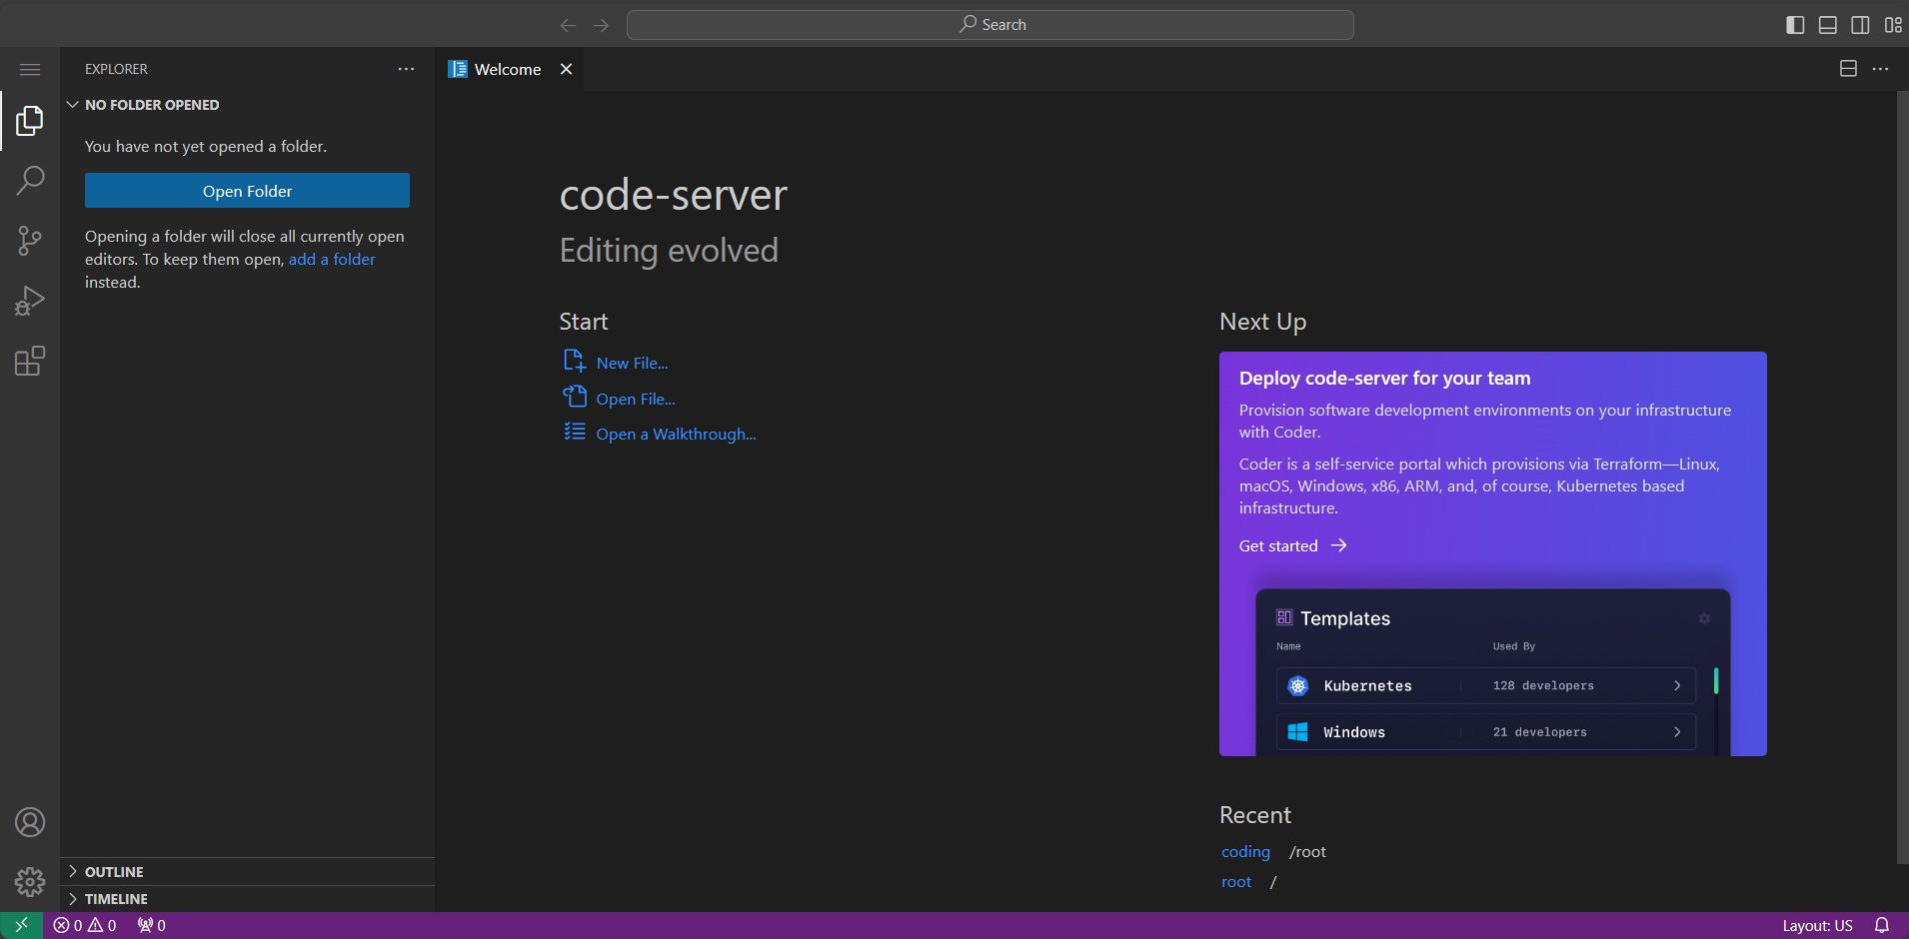
Task: Click the EXPLORER panel title
Action: pyautogui.click(x=116, y=69)
